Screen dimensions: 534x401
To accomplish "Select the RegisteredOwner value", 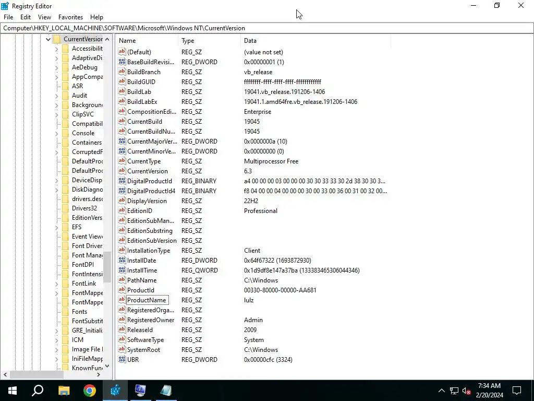I will [x=151, y=320].
